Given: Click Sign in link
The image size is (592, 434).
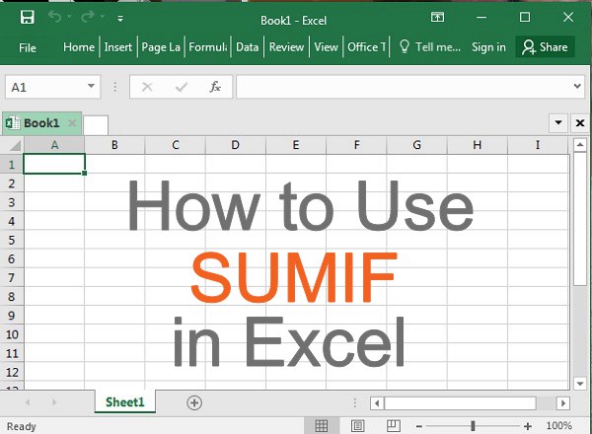Looking at the screenshot, I should [x=488, y=47].
